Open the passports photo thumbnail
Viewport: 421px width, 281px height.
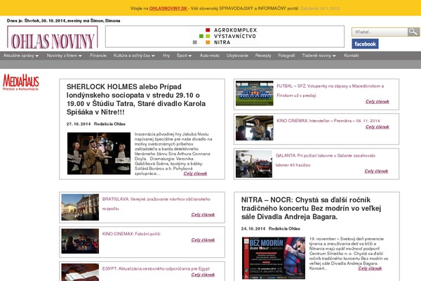[x=80, y=272]
